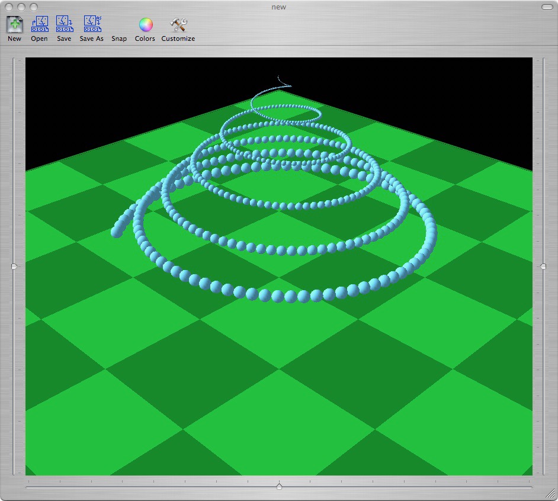This screenshot has width=558, height=501.
Task: Click the left vertical slider thumb
Action: 14,266
